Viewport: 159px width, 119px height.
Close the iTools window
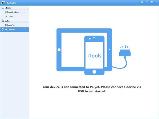(x=157, y=2)
